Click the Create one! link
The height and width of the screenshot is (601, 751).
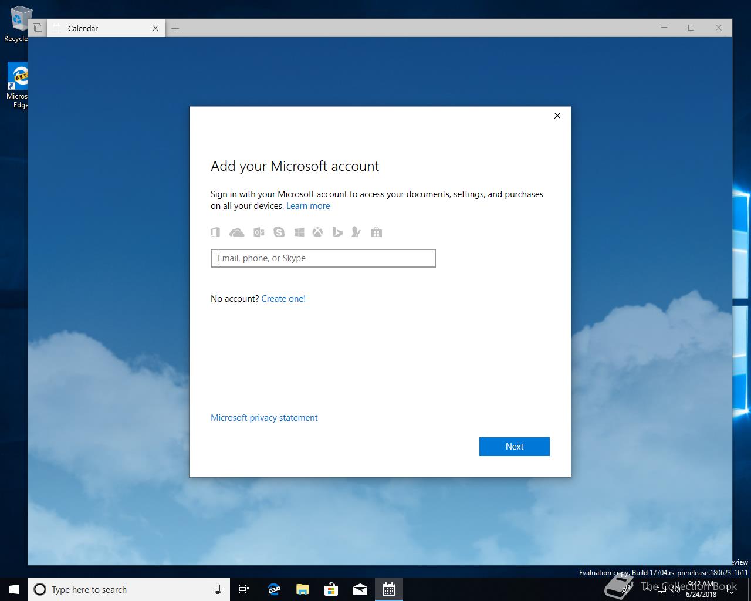283,299
